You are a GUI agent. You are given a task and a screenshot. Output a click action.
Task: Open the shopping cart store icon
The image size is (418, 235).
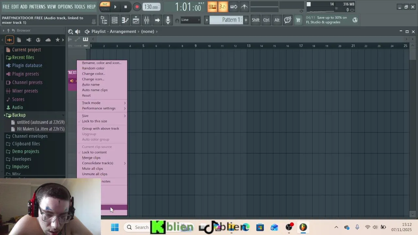(298, 20)
